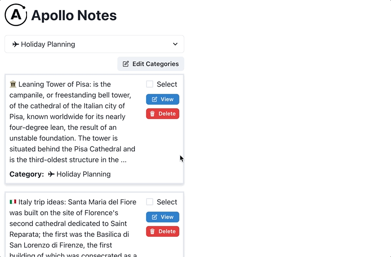Click the Leaning Tower of Pisa note text
This screenshot has height=257, width=391.
tap(73, 122)
